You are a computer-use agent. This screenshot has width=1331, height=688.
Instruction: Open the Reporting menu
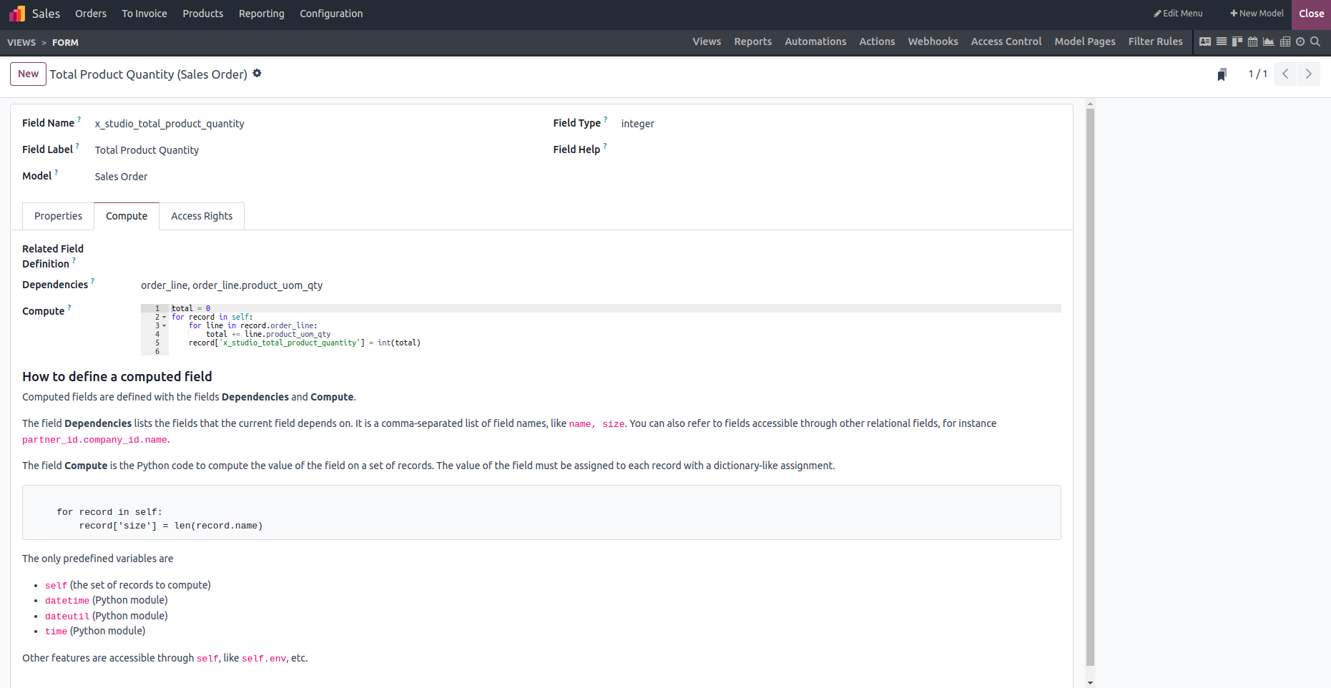(261, 14)
